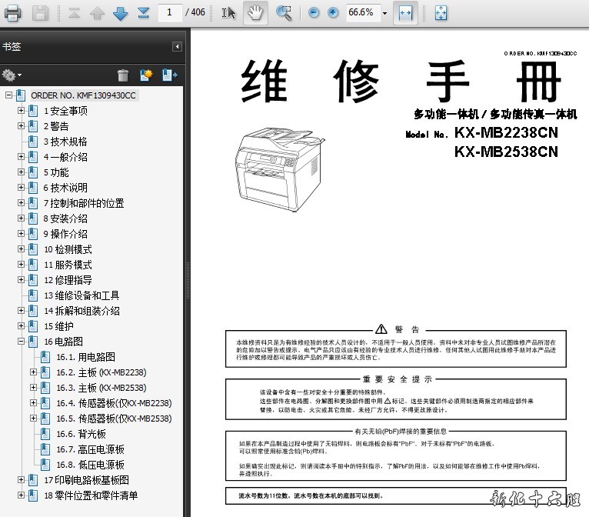This screenshot has height=517, width=589.
Task: Expand the 2 警告 bookmark
Action: (x=21, y=126)
